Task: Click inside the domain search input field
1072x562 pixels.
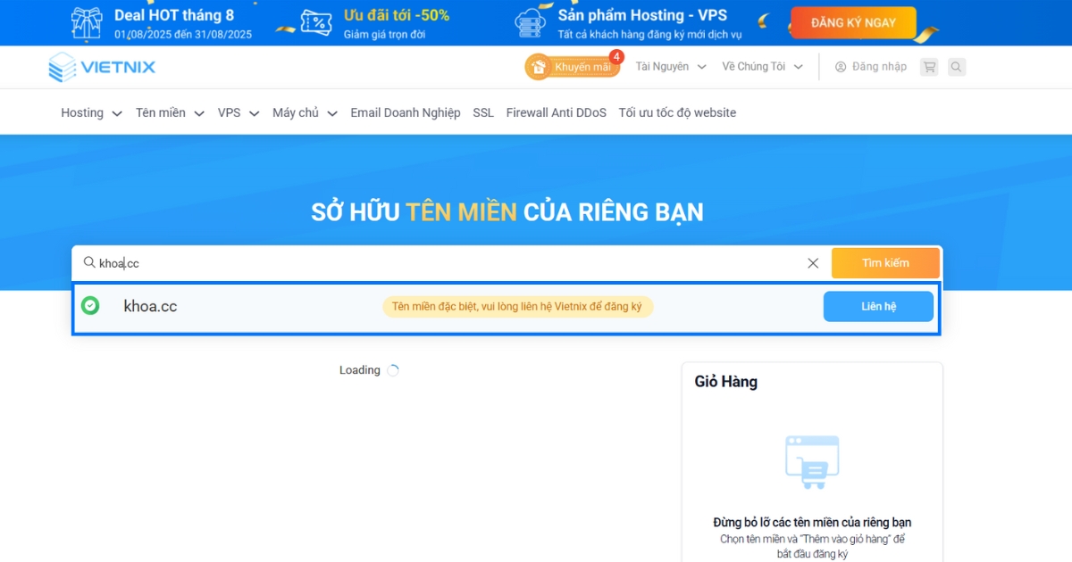Action: (x=357, y=262)
